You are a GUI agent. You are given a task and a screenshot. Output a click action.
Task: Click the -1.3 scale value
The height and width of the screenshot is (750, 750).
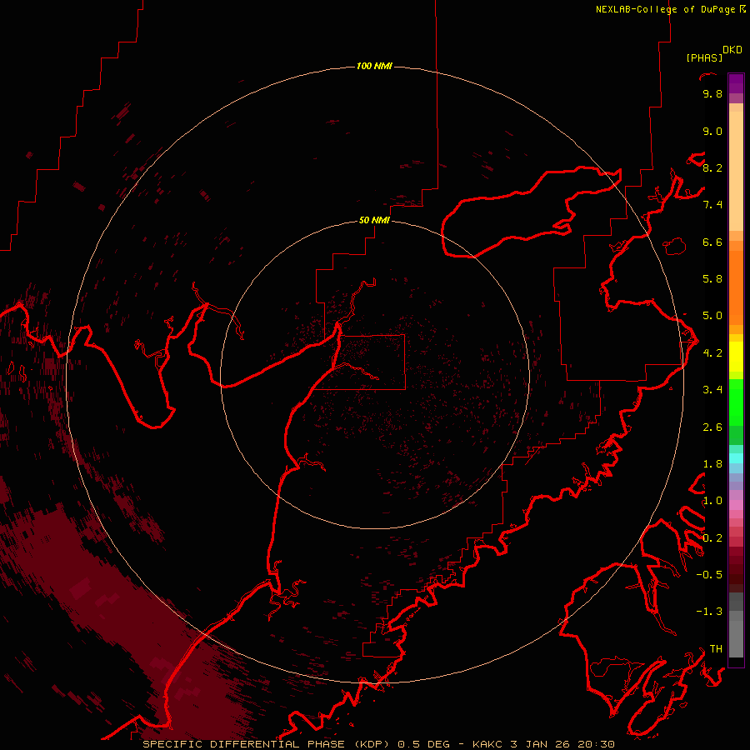tap(709, 612)
